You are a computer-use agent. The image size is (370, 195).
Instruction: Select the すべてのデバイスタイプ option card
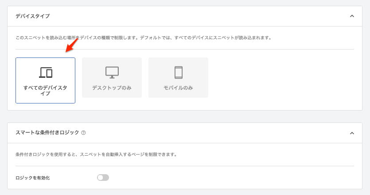click(45, 80)
